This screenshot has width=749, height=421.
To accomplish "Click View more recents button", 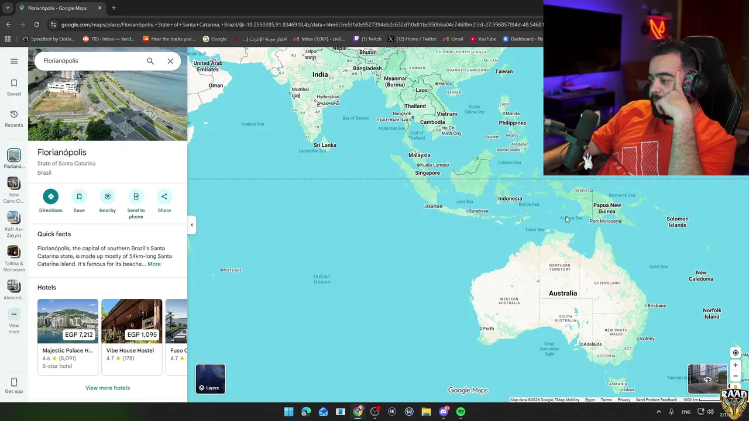I will click(x=14, y=321).
